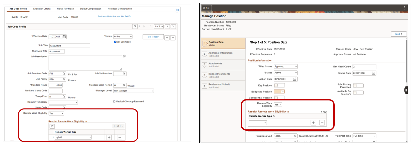Open the Filed Status dropdown showing Approved
413x147 pixels.
point(285,67)
